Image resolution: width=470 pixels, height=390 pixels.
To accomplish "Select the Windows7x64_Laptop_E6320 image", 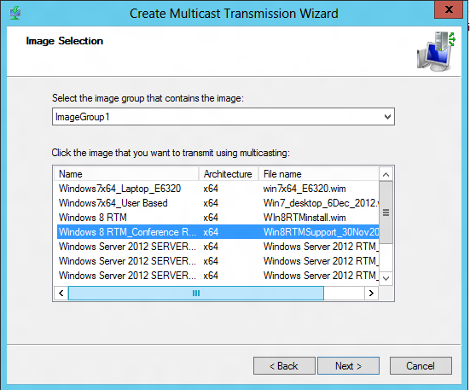I will click(218, 189).
